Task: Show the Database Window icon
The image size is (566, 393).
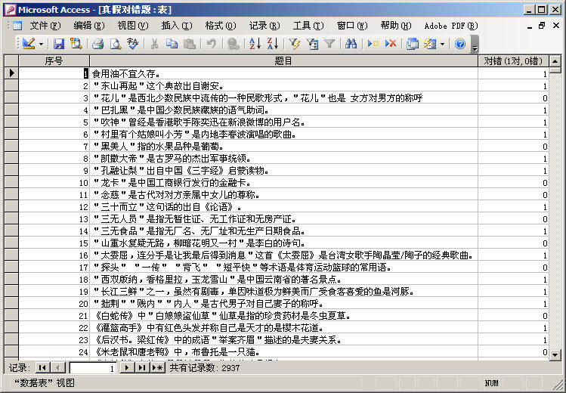Action: (x=413, y=44)
